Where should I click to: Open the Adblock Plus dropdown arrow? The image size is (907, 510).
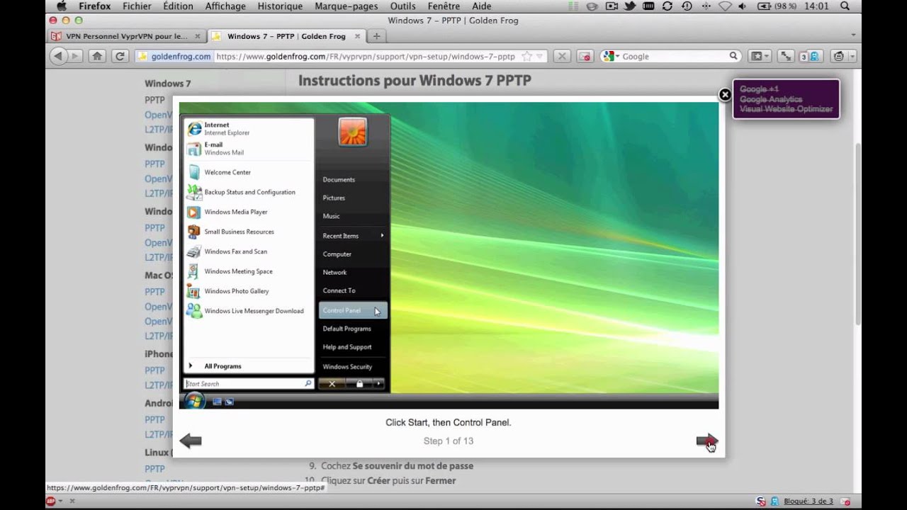click(61, 501)
